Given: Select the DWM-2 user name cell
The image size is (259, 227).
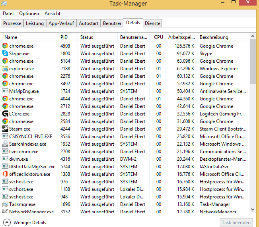Looking at the screenshot, I should 128,159.
